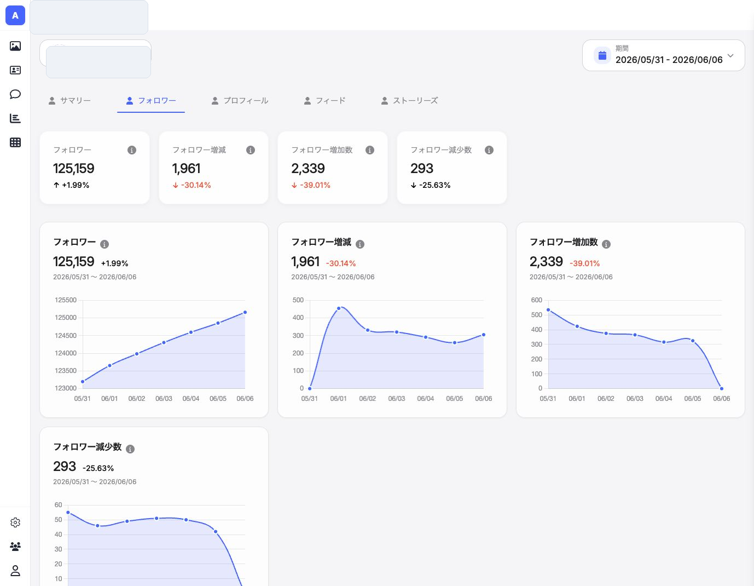Click info icon beside フォロワー減少数 chart title
The image size is (754, 586).
coord(130,449)
